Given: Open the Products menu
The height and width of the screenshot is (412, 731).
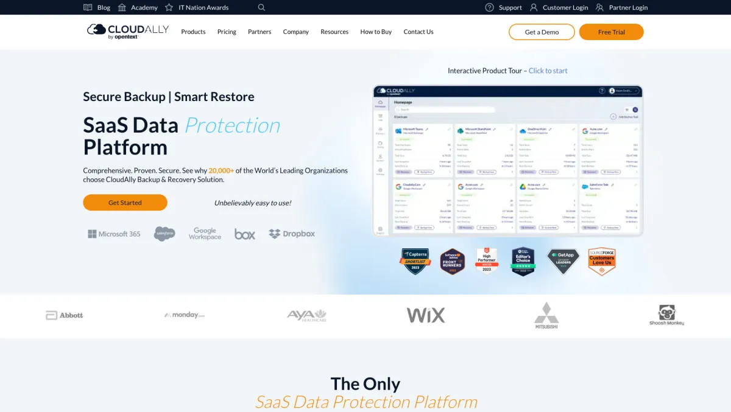Looking at the screenshot, I should click(x=193, y=32).
